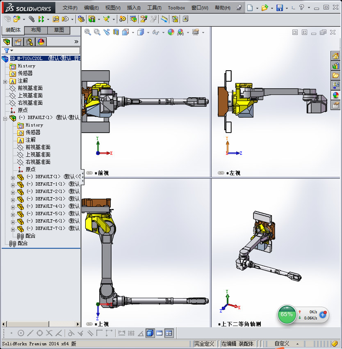Viewport: 342px width, 349px height.
Task: Click the Measure ruler icon in toolbar
Action: pos(164,19)
